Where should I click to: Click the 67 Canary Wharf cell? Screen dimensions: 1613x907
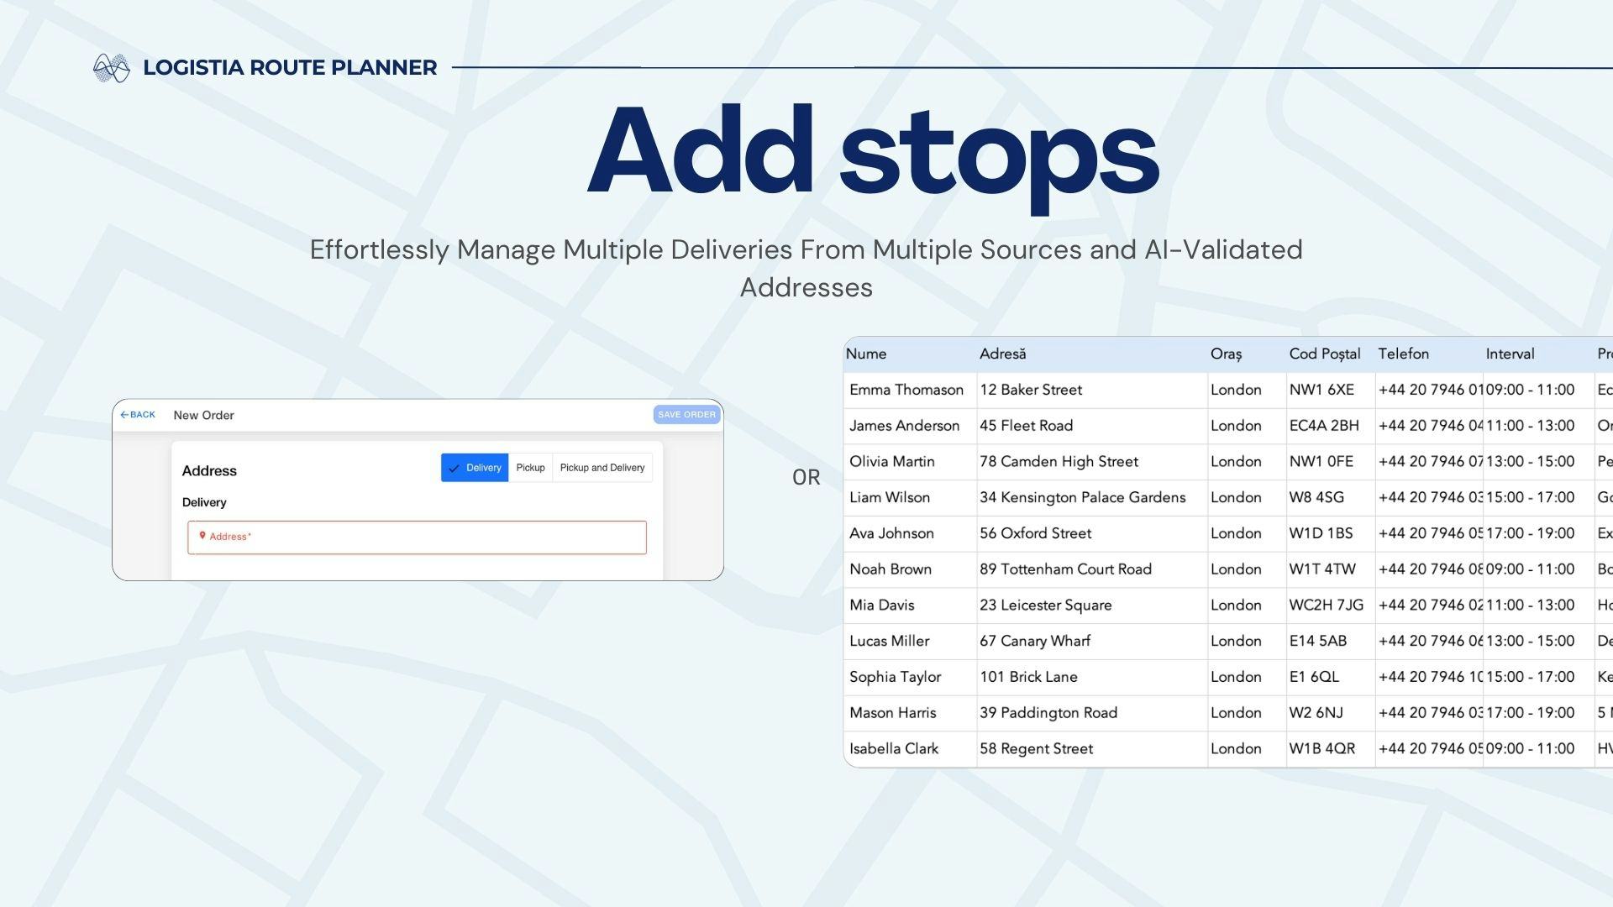click(1092, 642)
